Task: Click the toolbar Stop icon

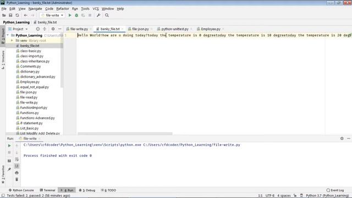Action: (90, 15)
